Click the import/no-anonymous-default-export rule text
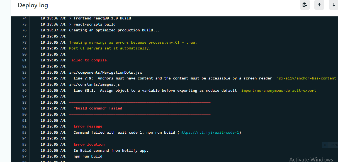Screen dimensions: 338x162 [x=279, y=90]
